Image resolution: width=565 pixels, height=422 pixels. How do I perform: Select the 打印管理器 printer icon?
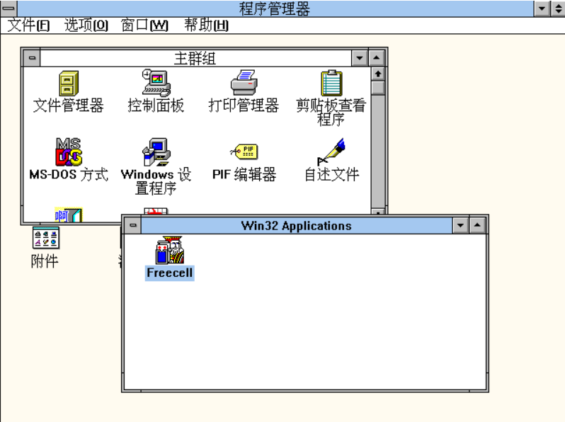(244, 84)
